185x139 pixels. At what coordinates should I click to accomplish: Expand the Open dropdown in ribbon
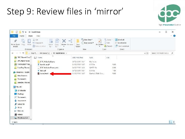tap(108, 40)
